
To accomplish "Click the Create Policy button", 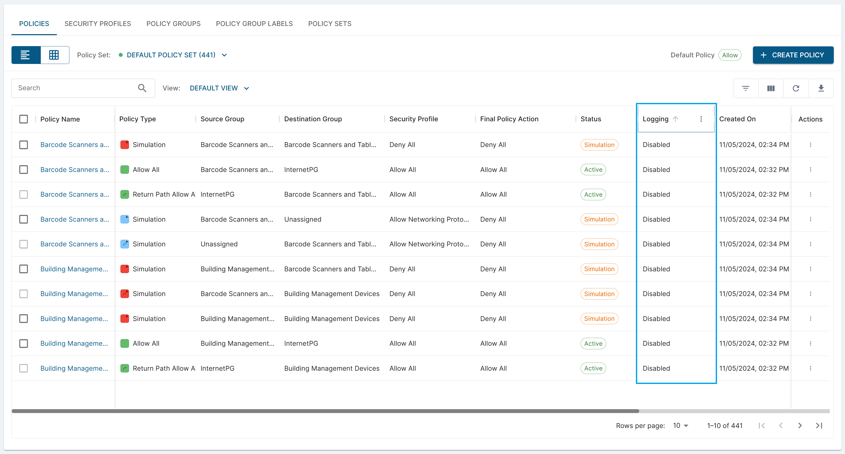I will (x=793, y=55).
